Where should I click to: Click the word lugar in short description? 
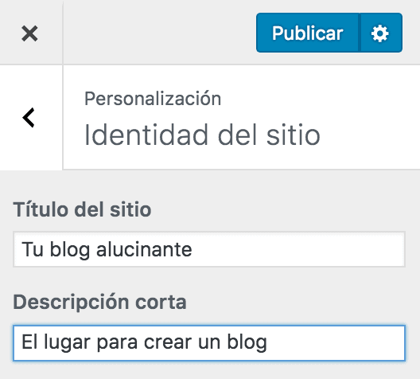(68, 343)
